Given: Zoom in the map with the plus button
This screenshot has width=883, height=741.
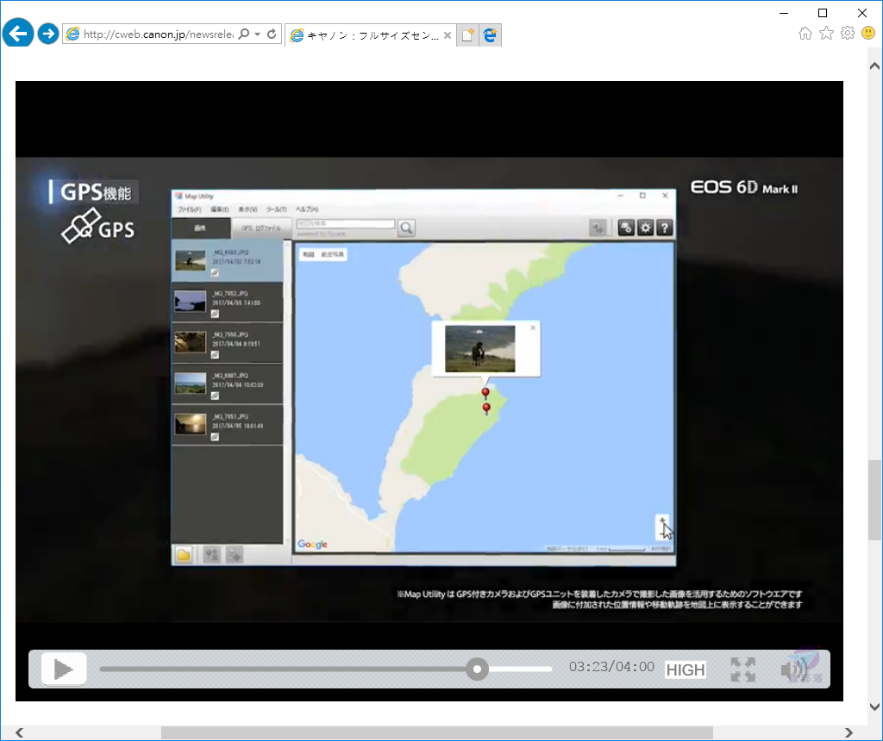Looking at the screenshot, I should (663, 521).
